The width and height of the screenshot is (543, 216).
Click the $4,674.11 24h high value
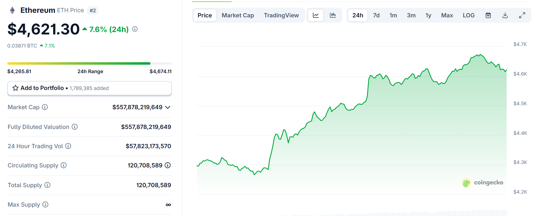click(x=161, y=71)
